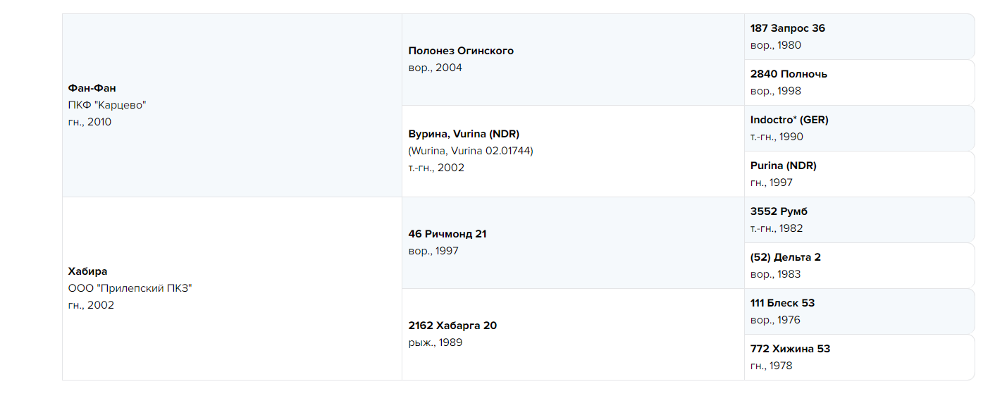The image size is (995, 396).
Task: Open Purina (NDR) ancestor entry
Action: (784, 166)
